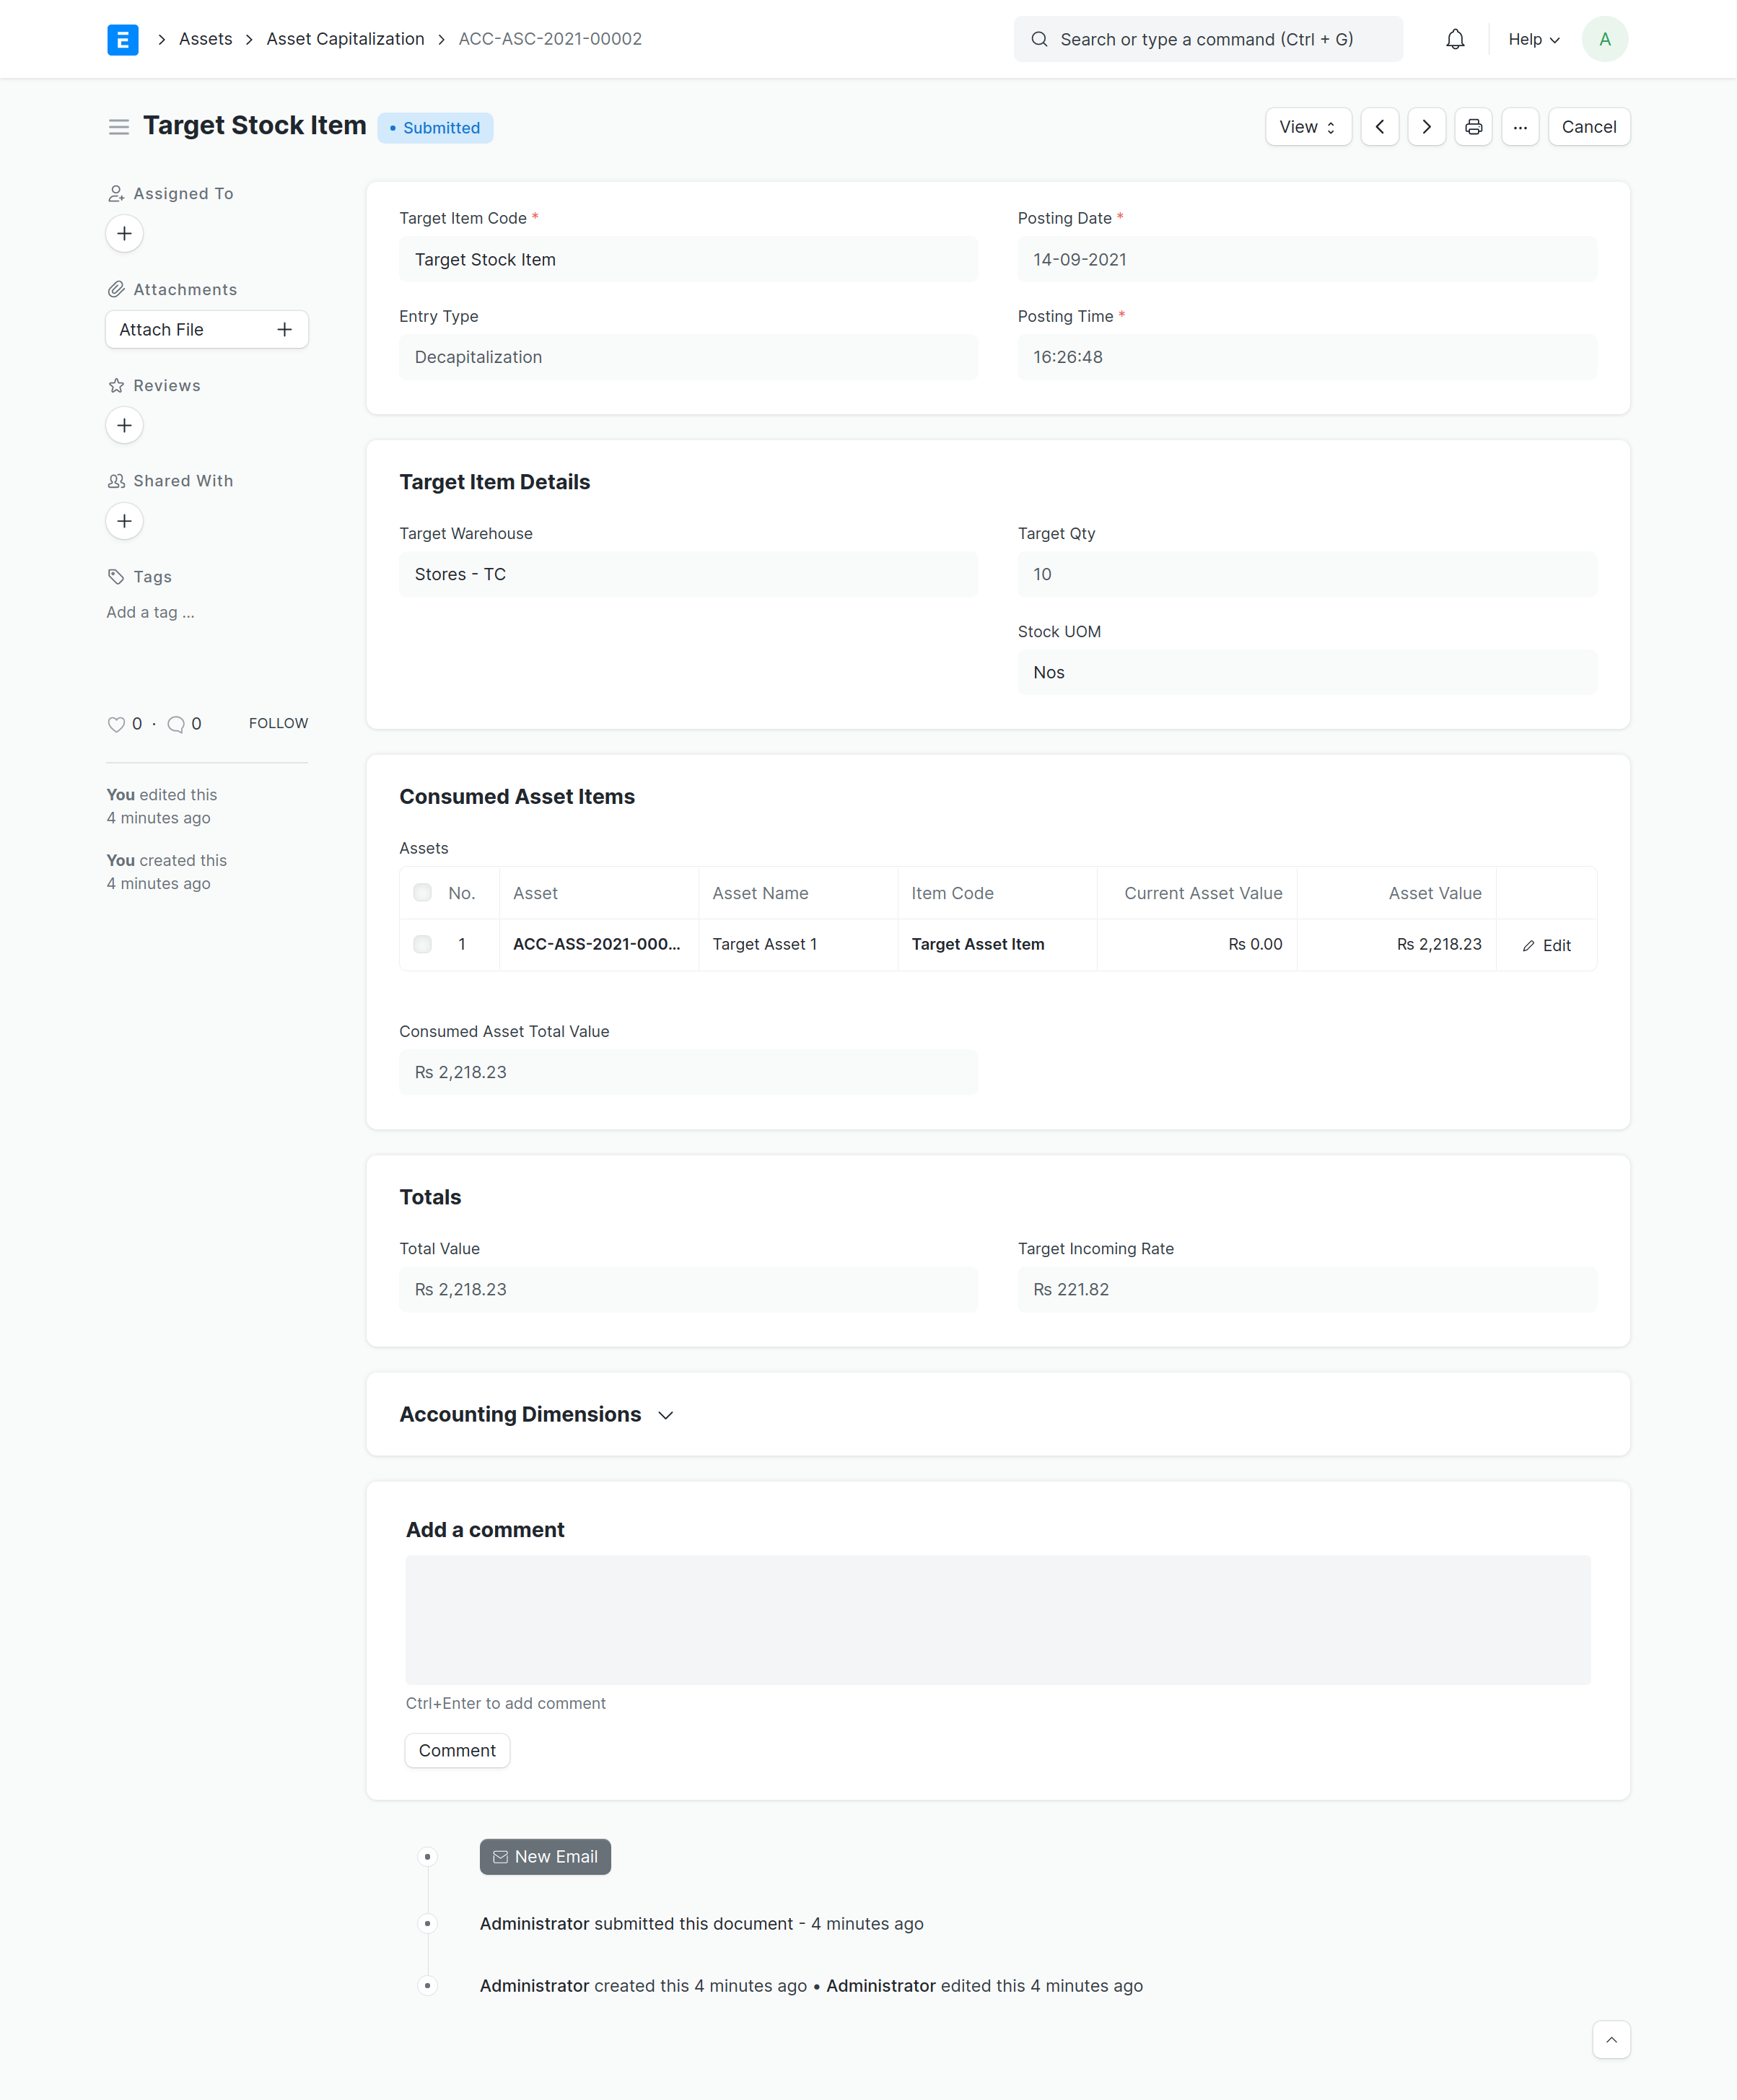Select all rows in Assets table

423,893
